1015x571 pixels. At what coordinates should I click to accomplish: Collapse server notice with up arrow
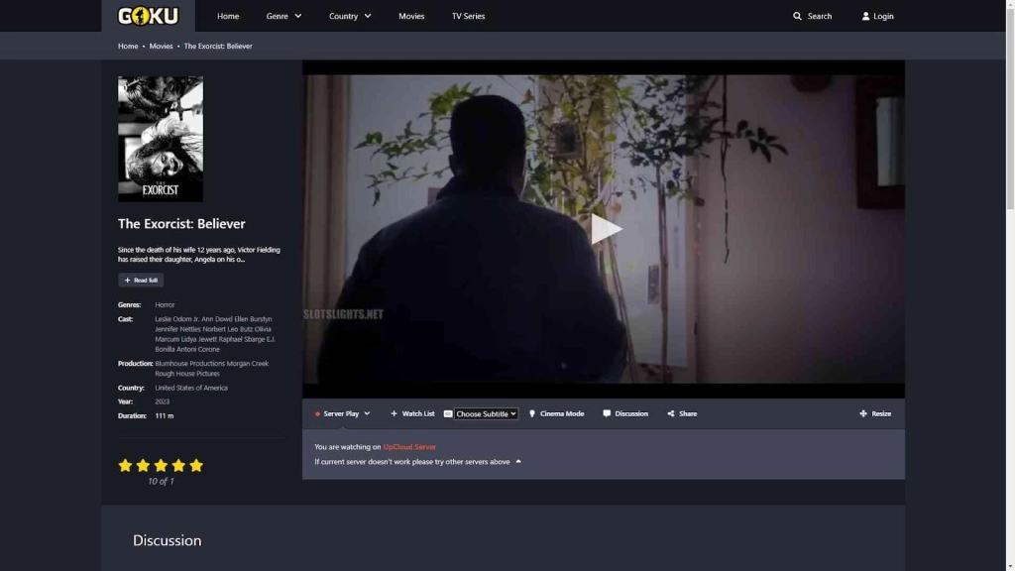(x=517, y=462)
